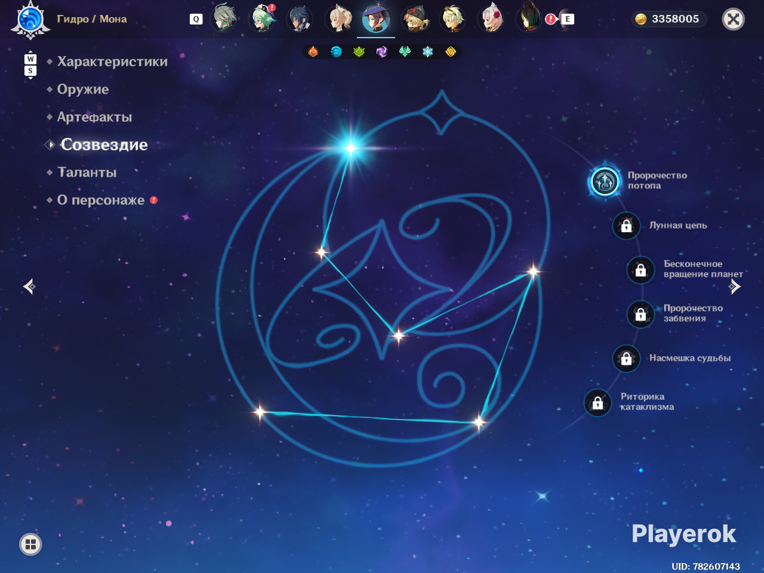Open the Созвездие tab
Viewport: 764px width, 573px height.
(104, 144)
